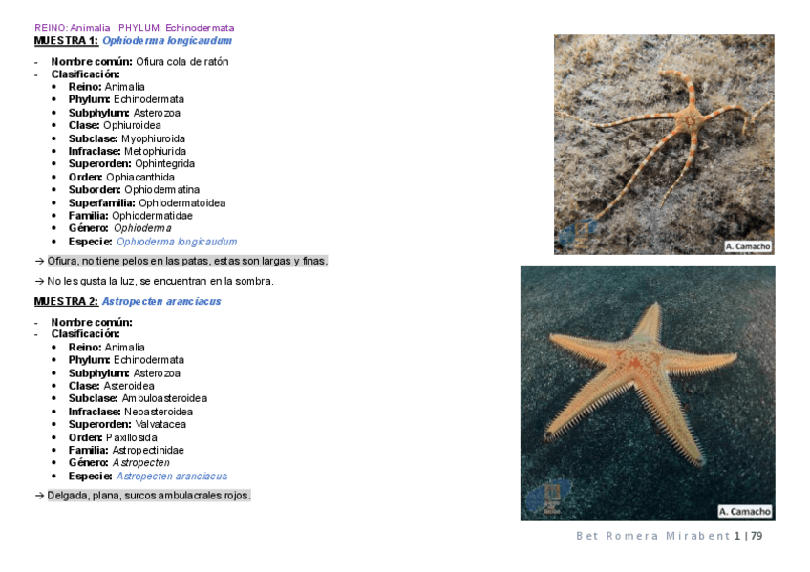The image size is (810, 572).
Task: Click the Nombre común Ofiura cola de ratón line
Action: 139,62
